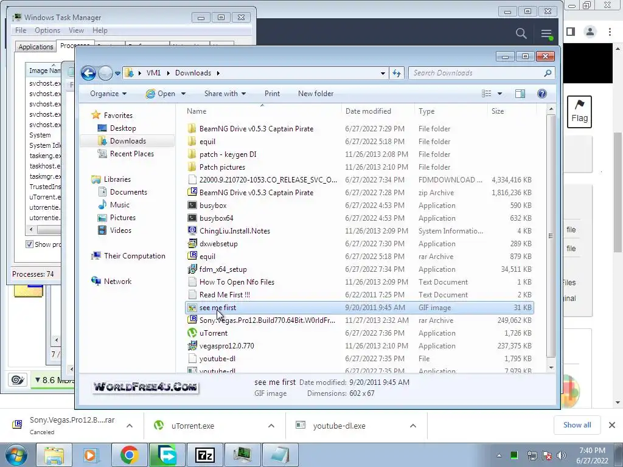Expand options for Sony.Vegas rar download
The width and height of the screenshot is (623, 467).
point(129,426)
